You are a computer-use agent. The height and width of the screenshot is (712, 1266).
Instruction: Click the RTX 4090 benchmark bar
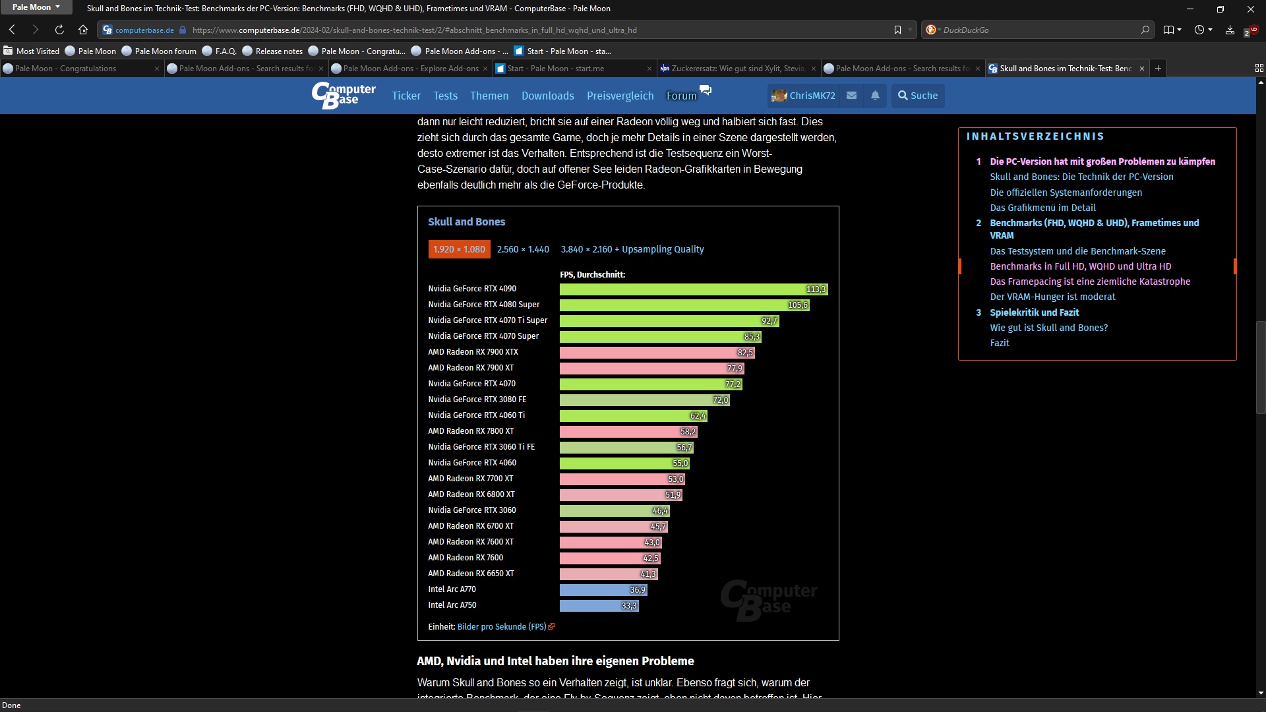pos(692,289)
